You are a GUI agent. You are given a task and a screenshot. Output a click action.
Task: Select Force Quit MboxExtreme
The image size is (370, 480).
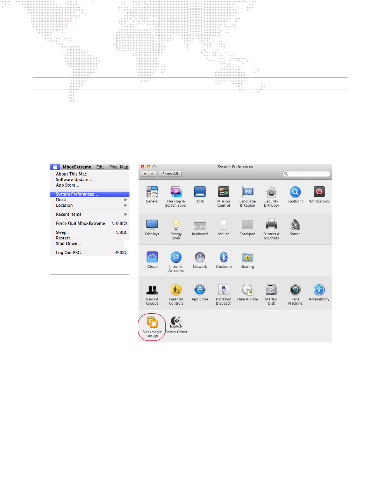(90, 223)
